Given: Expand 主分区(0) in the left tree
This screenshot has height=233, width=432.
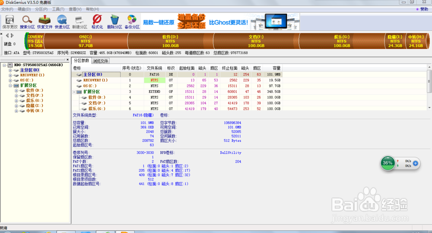Looking at the screenshot, I should point(10,70).
